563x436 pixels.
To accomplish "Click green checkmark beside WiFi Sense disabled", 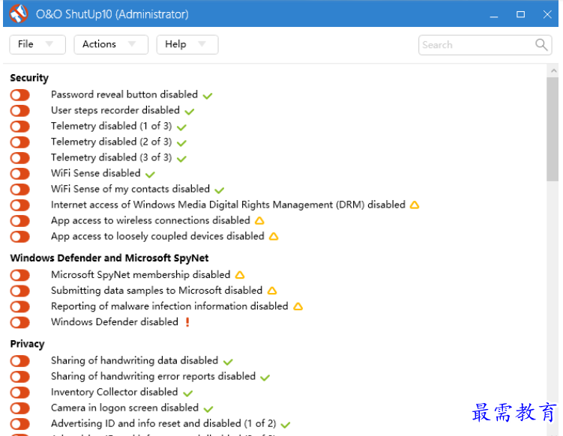I will click(150, 175).
